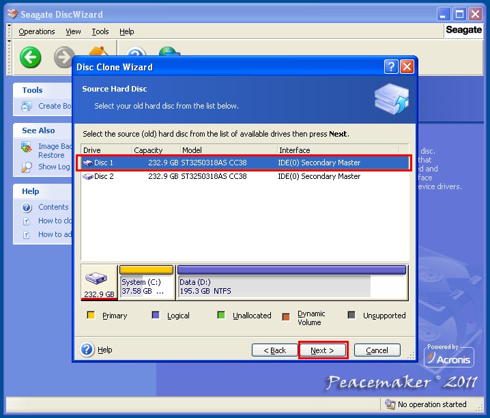The height and width of the screenshot is (418, 490).
Task: Click the Create Bootable link in Tools panel
Action: pyautogui.click(x=55, y=106)
